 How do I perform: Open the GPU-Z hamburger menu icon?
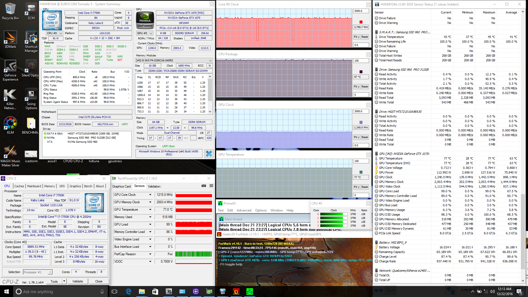coord(211,186)
